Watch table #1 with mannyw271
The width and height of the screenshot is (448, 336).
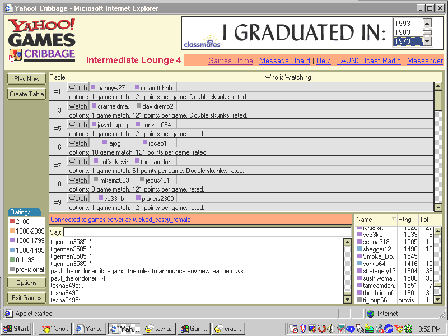click(x=78, y=87)
